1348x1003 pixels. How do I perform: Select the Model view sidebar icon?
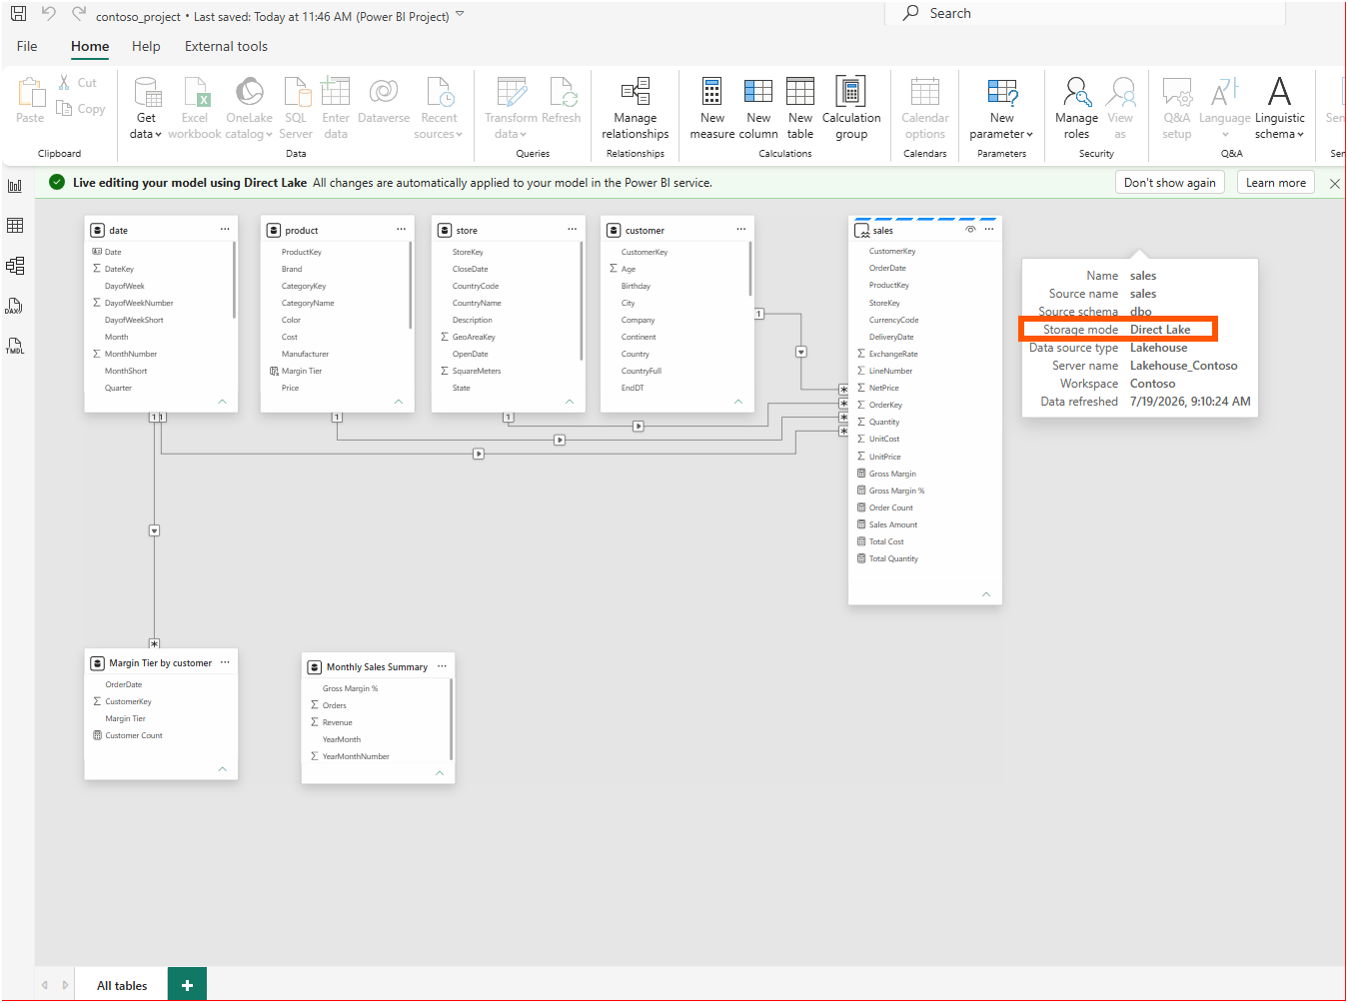(x=15, y=266)
